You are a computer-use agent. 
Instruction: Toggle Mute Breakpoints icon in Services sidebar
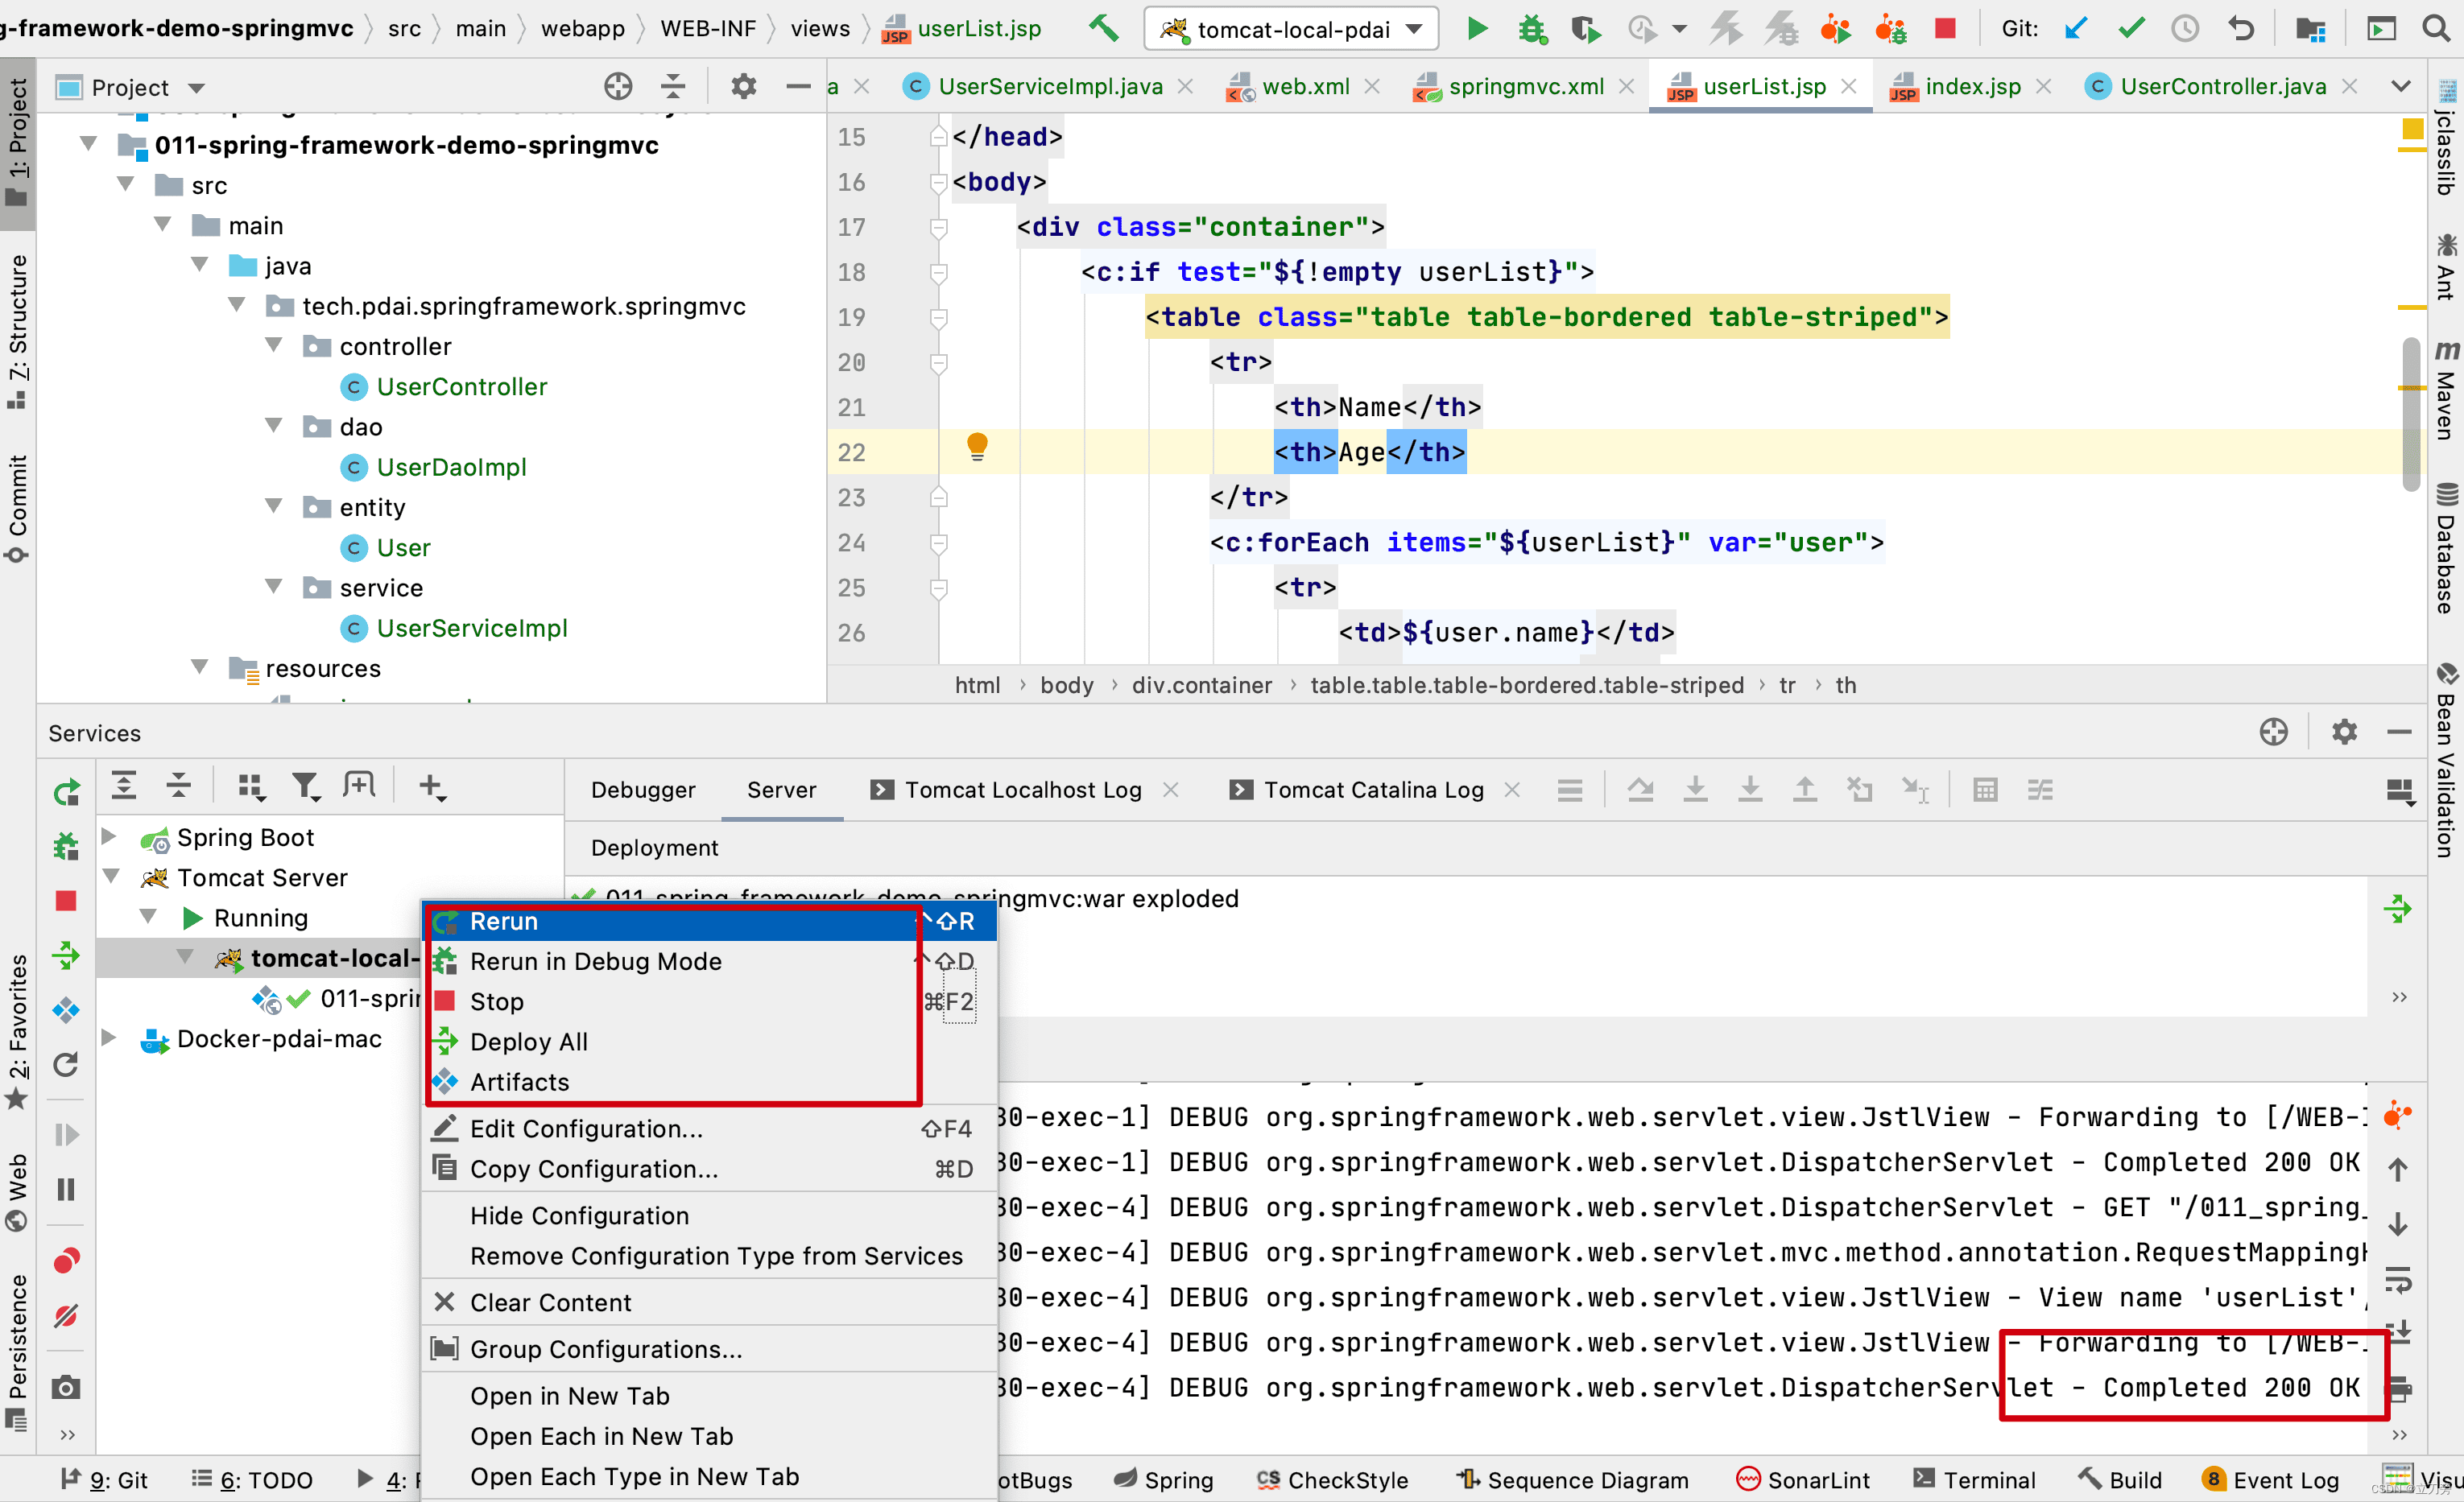tap(66, 1316)
